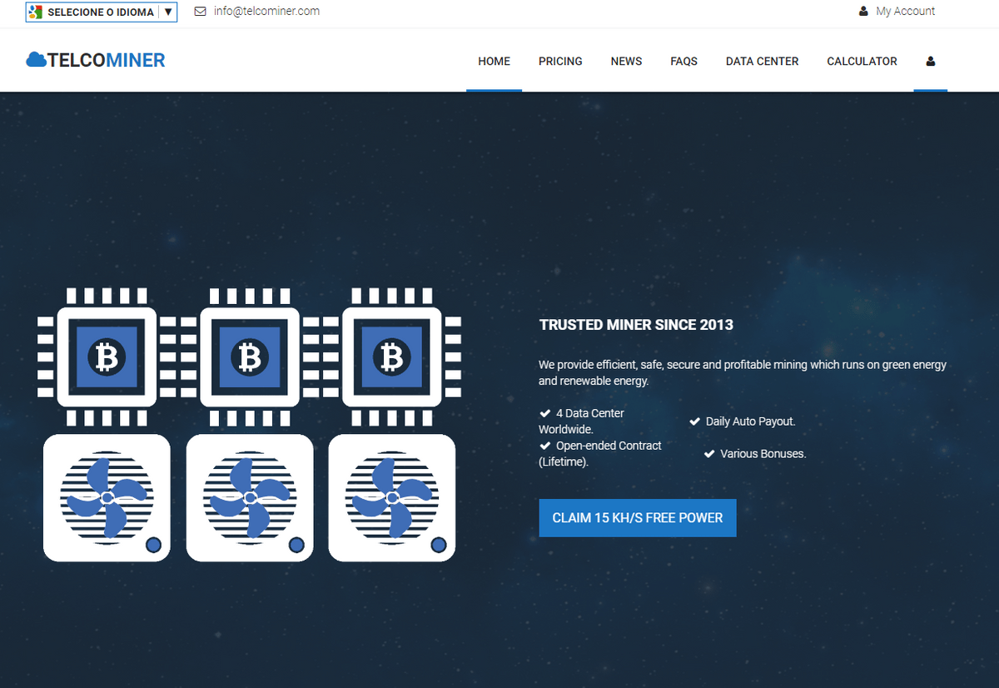Click the info@telcominer.com email link
Image resolution: width=999 pixels, height=688 pixels.
(x=266, y=11)
